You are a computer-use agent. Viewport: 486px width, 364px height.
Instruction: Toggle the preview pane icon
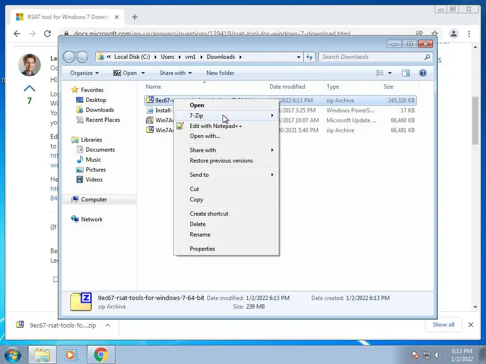[x=406, y=73]
